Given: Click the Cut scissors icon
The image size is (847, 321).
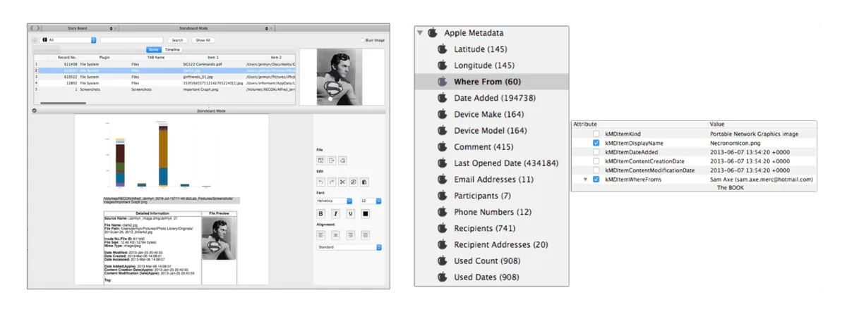Looking at the screenshot, I should [x=342, y=182].
